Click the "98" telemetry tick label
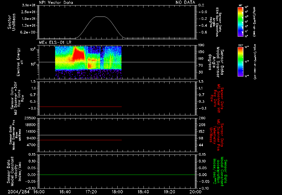The height and width of the screenshot is (195, 282). click(201, 138)
